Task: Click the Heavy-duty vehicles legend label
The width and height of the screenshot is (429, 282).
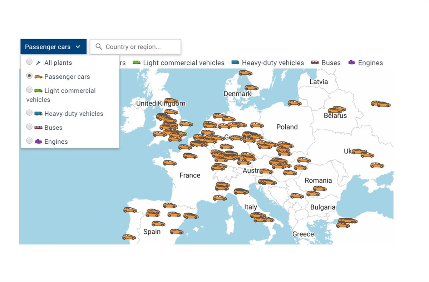Action: tap(273, 63)
